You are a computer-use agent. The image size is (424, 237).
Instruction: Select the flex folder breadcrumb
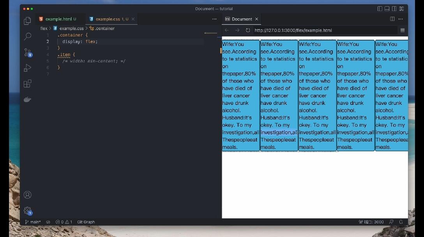pyautogui.click(x=44, y=28)
